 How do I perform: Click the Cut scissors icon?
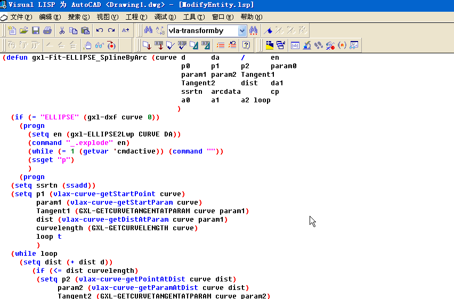(x=62, y=30)
